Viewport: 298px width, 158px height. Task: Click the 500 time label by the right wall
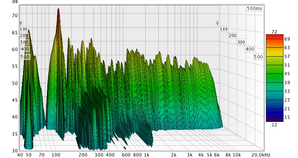[259, 57]
